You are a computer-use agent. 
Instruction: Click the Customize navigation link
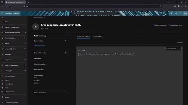click(11, 103)
